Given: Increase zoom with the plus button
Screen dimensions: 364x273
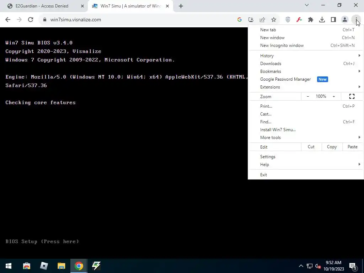Looking at the screenshot, I should 334,96.
